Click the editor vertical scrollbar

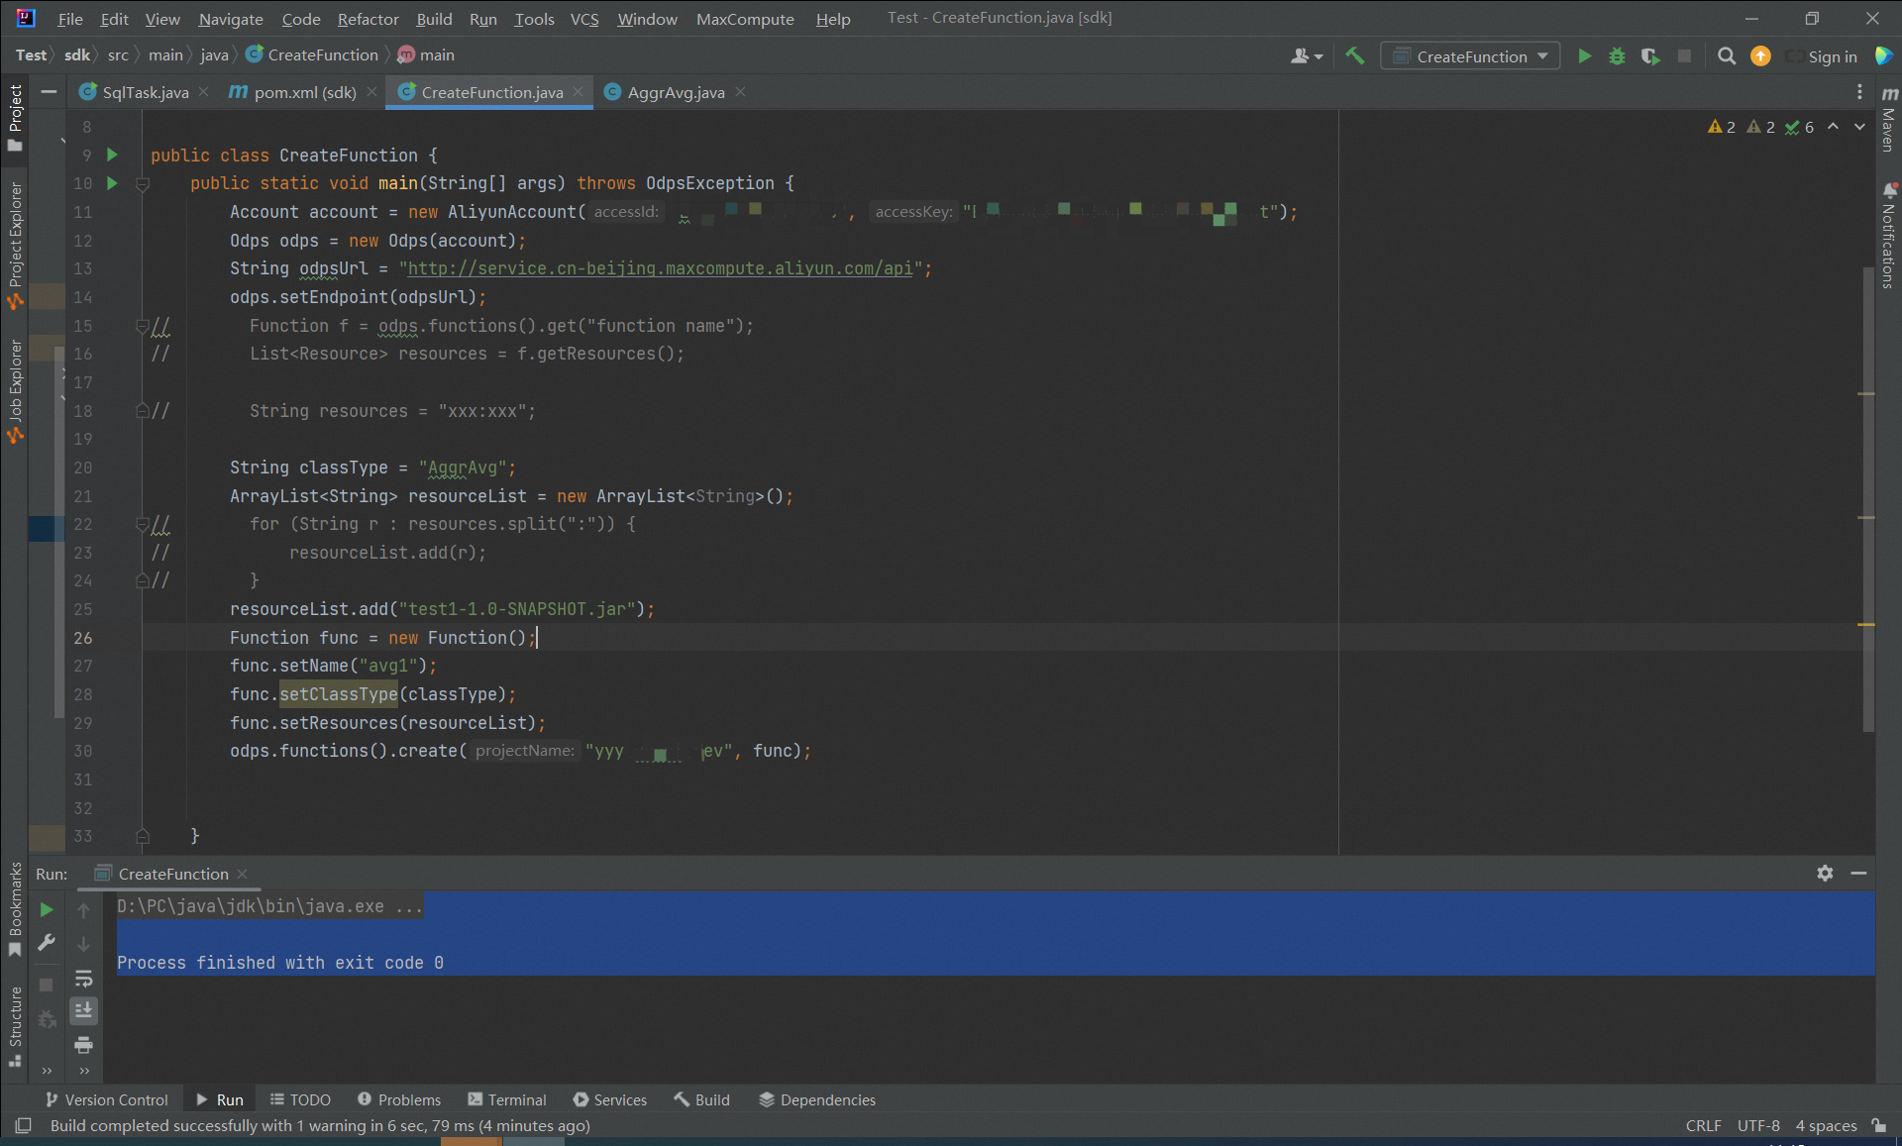click(1867, 500)
